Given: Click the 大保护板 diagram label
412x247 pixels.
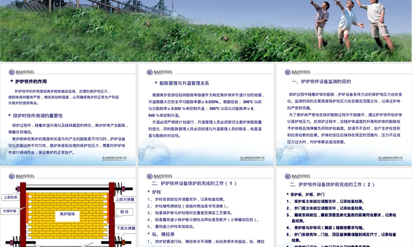Looking at the screenshot, I should point(10,211).
